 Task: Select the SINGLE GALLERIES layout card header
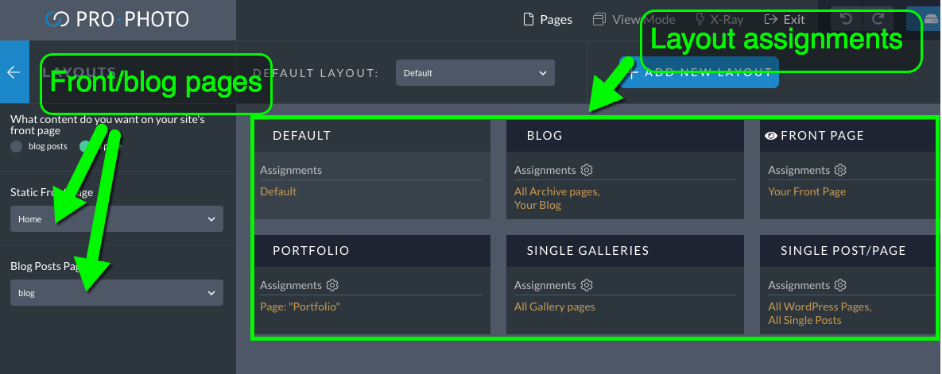pyautogui.click(x=625, y=251)
